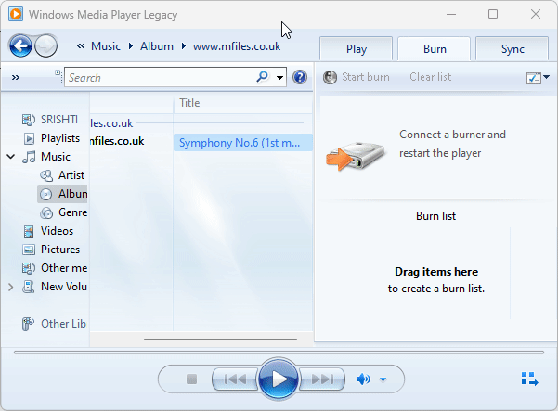Image resolution: width=558 pixels, height=411 pixels.
Task: Click the Clear list button
Action: point(430,77)
